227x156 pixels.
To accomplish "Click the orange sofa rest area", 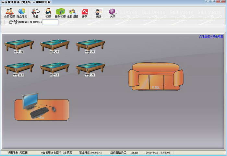I will [156, 77].
